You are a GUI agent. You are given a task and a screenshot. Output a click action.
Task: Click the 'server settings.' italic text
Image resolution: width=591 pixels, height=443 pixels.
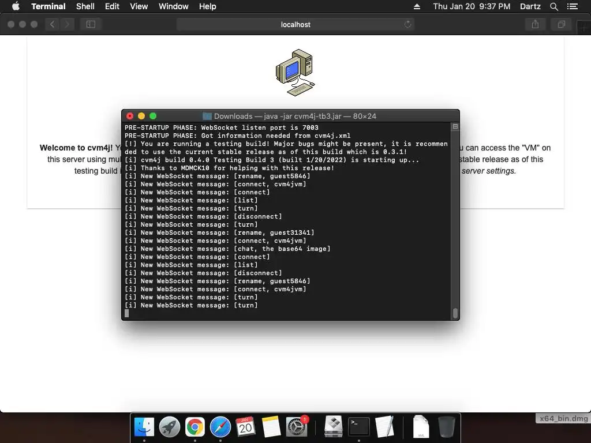488,171
